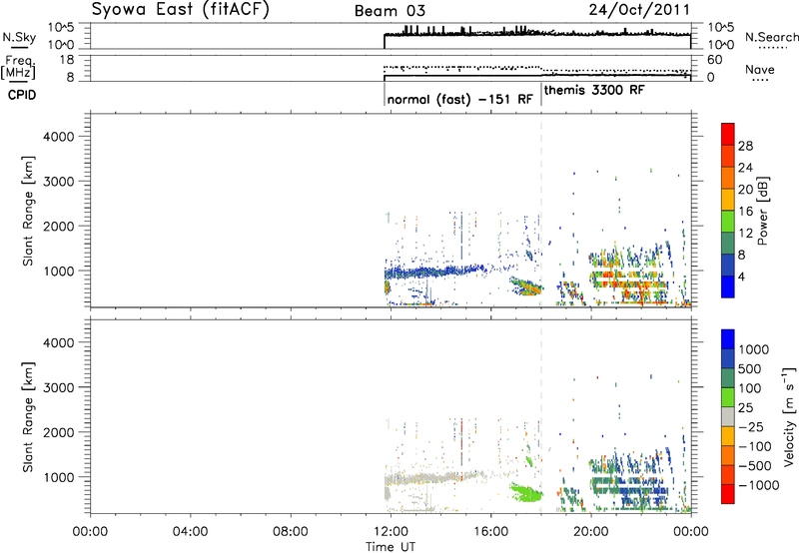The height and width of the screenshot is (553, 799).
Task: Click the '04:00' time tick label
Action: (x=191, y=532)
